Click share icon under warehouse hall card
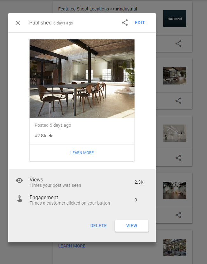The image size is (207, 264). 178,215
